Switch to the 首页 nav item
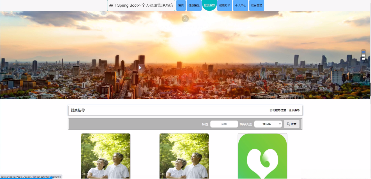Image resolution: width=371 pixels, height=179 pixels. [181, 5]
